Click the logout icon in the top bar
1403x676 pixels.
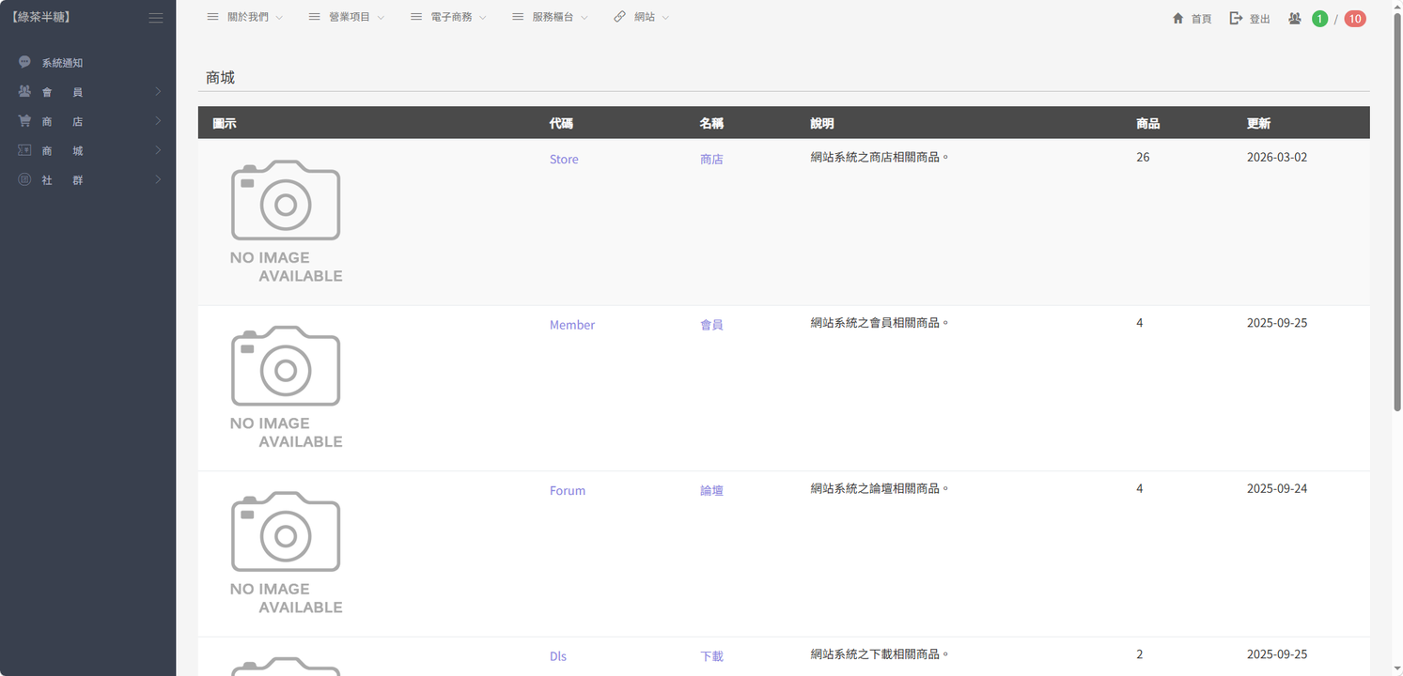[x=1236, y=19]
